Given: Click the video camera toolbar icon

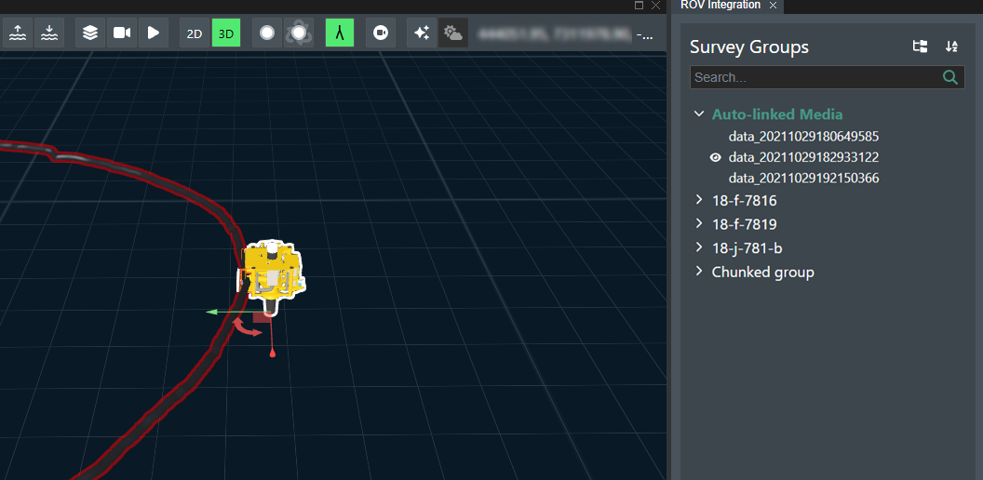Looking at the screenshot, I should 122,33.
